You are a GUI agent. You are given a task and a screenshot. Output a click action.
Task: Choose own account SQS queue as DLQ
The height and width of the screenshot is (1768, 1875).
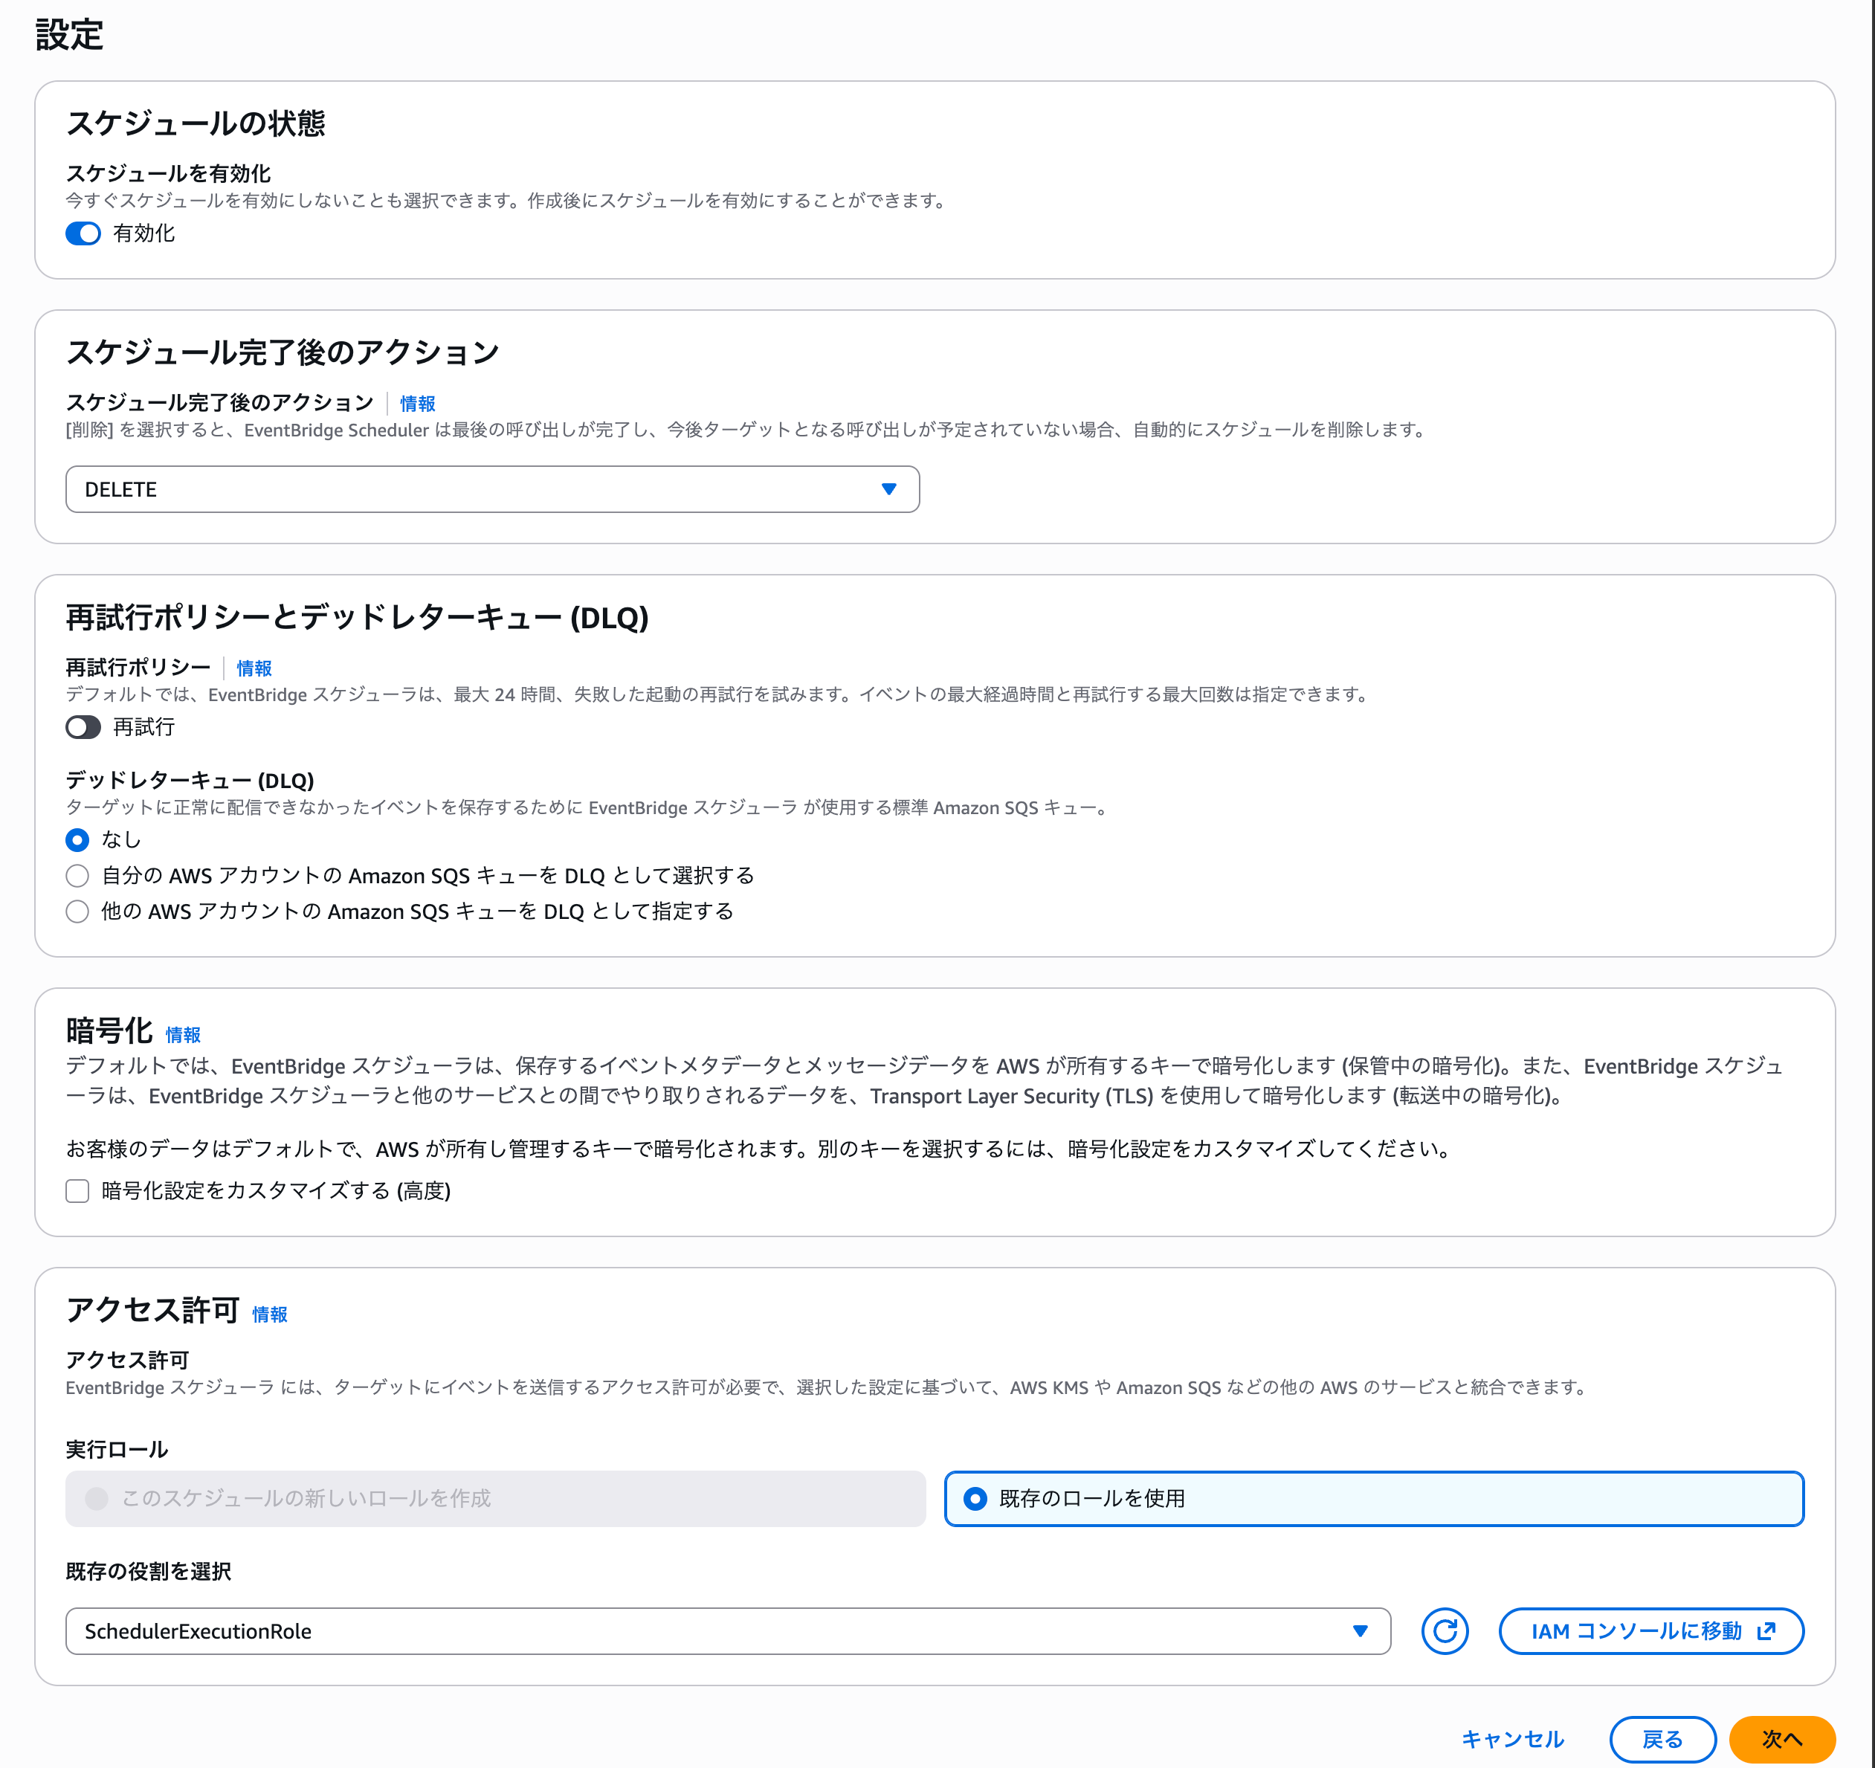point(77,876)
